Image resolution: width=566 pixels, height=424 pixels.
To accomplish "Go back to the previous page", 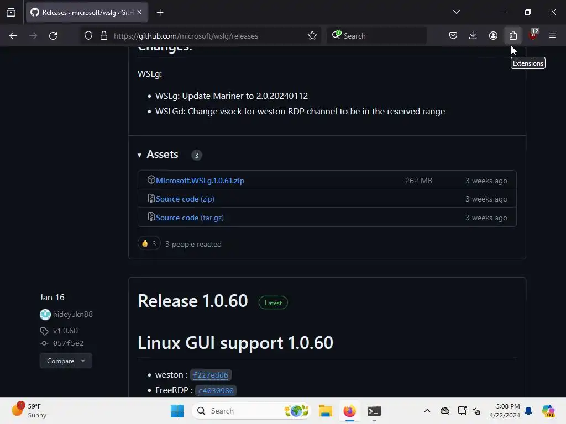I will pos(13,36).
